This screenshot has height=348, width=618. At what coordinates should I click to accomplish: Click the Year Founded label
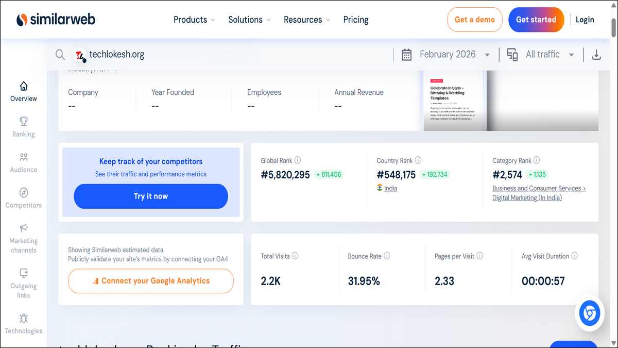click(x=173, y=92)
